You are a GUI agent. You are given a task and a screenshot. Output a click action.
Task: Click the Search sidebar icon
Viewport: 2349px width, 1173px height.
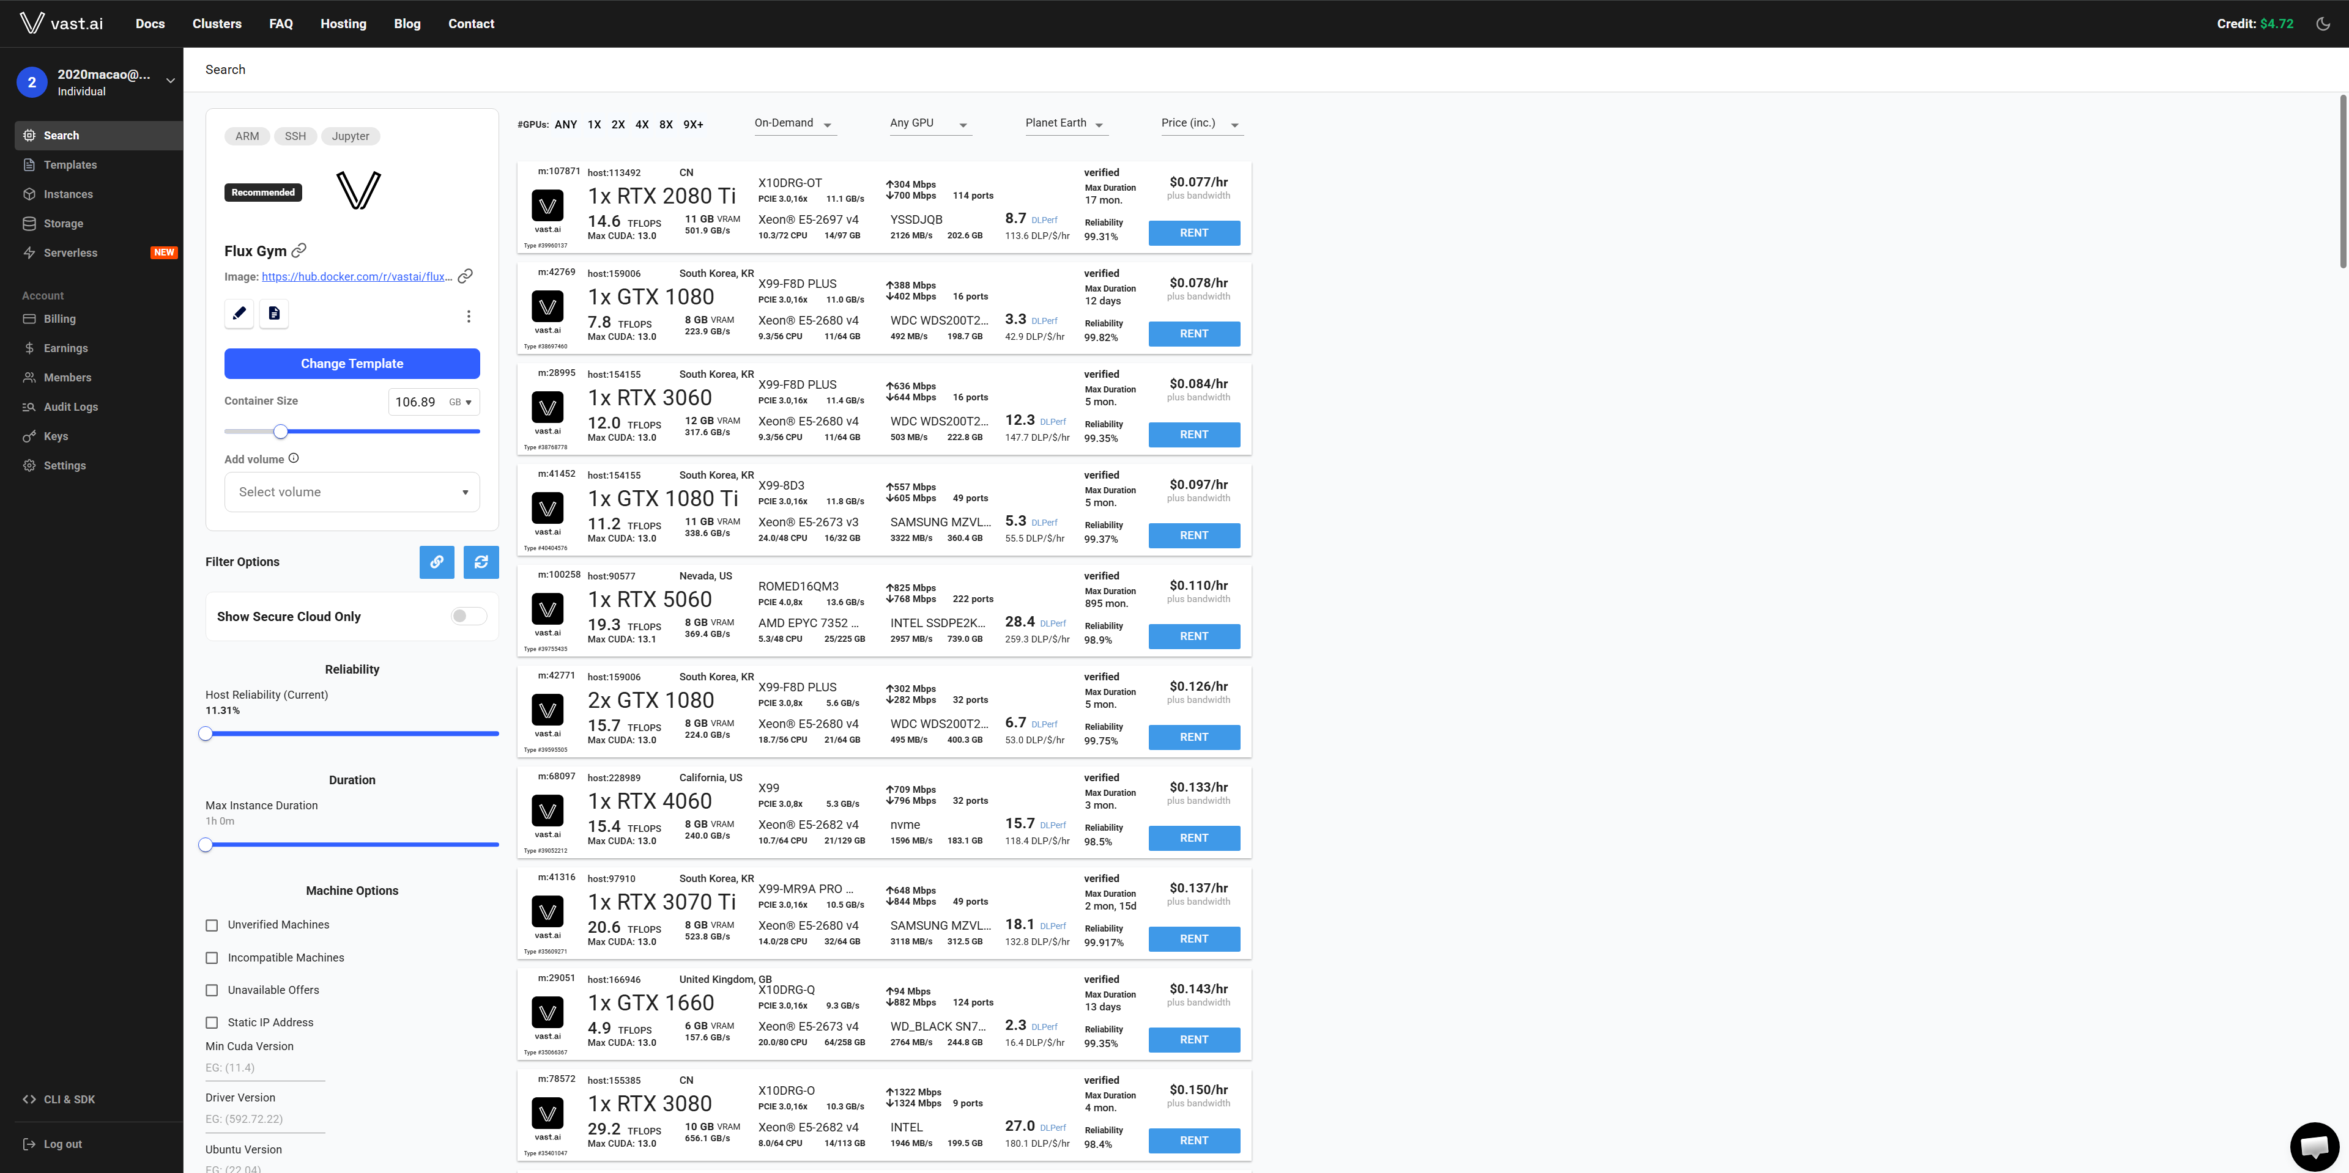point(29,136)
